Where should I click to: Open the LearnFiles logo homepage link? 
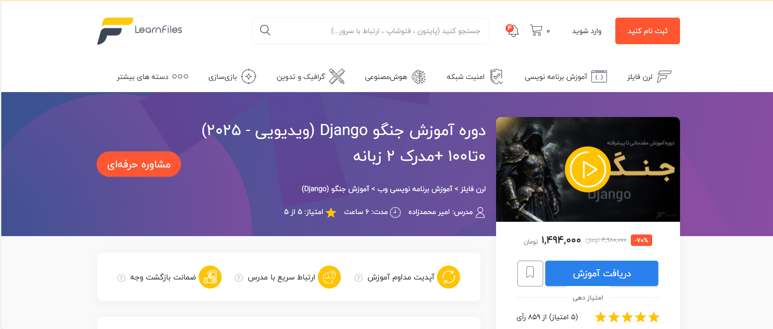coord(140,31)
